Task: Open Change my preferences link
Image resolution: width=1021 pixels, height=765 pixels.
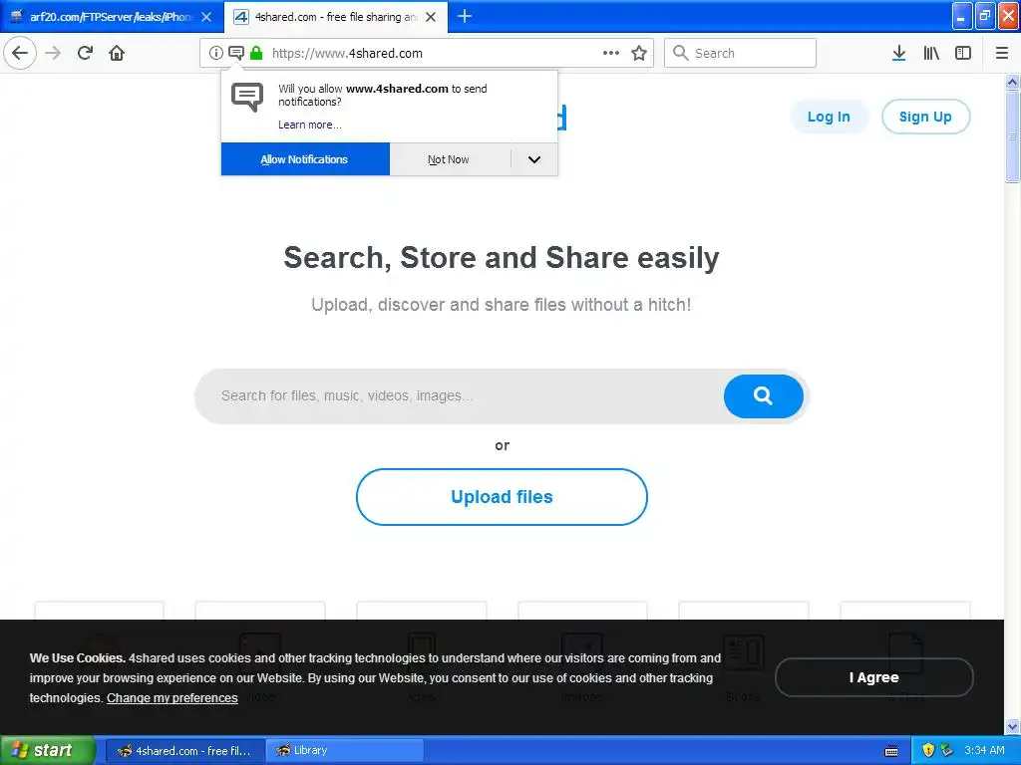Action: pos(171,698)
